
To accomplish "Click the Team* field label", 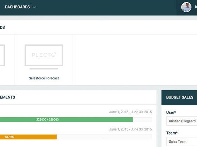I will coord(172,133).
